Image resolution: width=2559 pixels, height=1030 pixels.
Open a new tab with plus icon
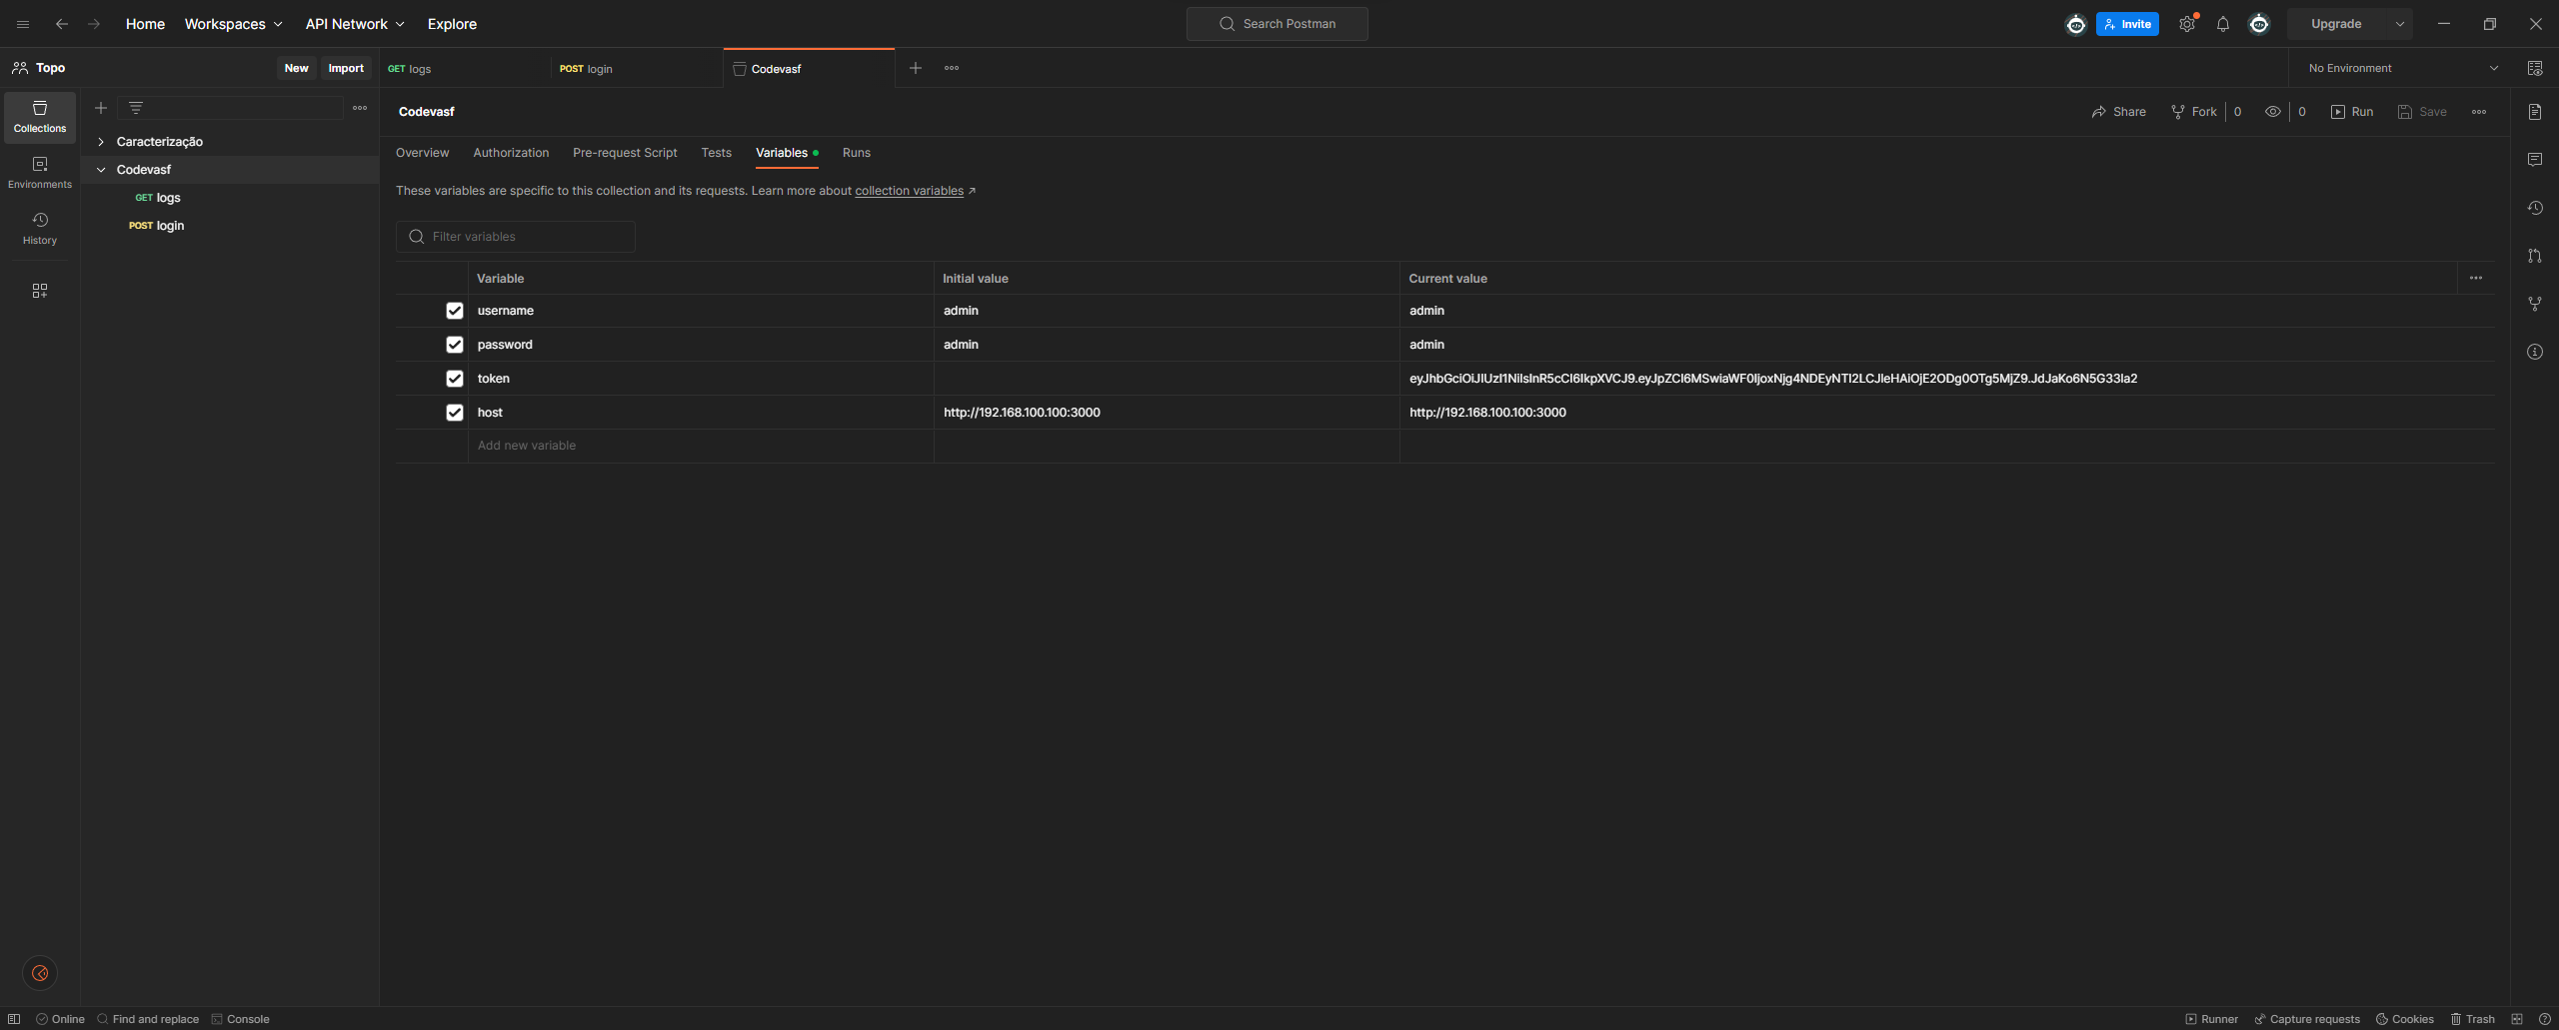point(916,68)
